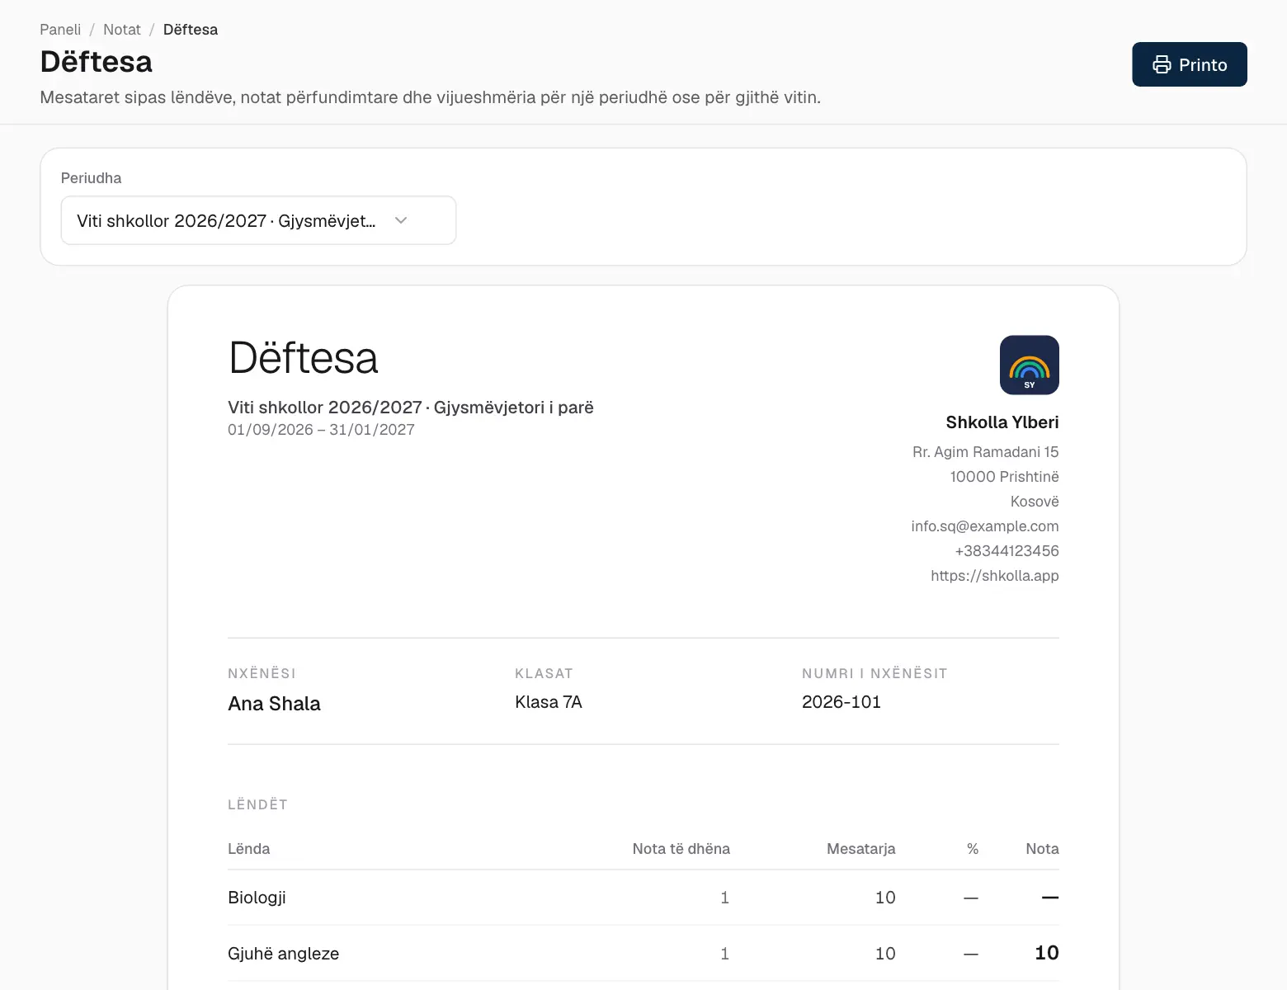The height and width of the screenshot is (990, 1287).
Task: Click the school email info.sq@example.com
Action: [x=985, y=526]
